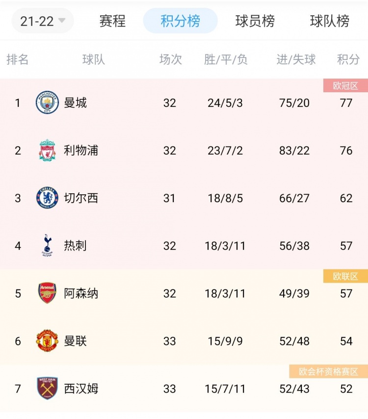Select the active 积分榜 tab
Screen dimensions: 368x419
[x=180, y=22]
